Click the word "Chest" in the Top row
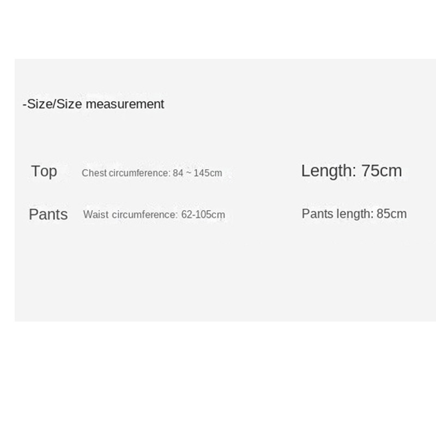Viewport: 436px width, 436px height. 94,173
